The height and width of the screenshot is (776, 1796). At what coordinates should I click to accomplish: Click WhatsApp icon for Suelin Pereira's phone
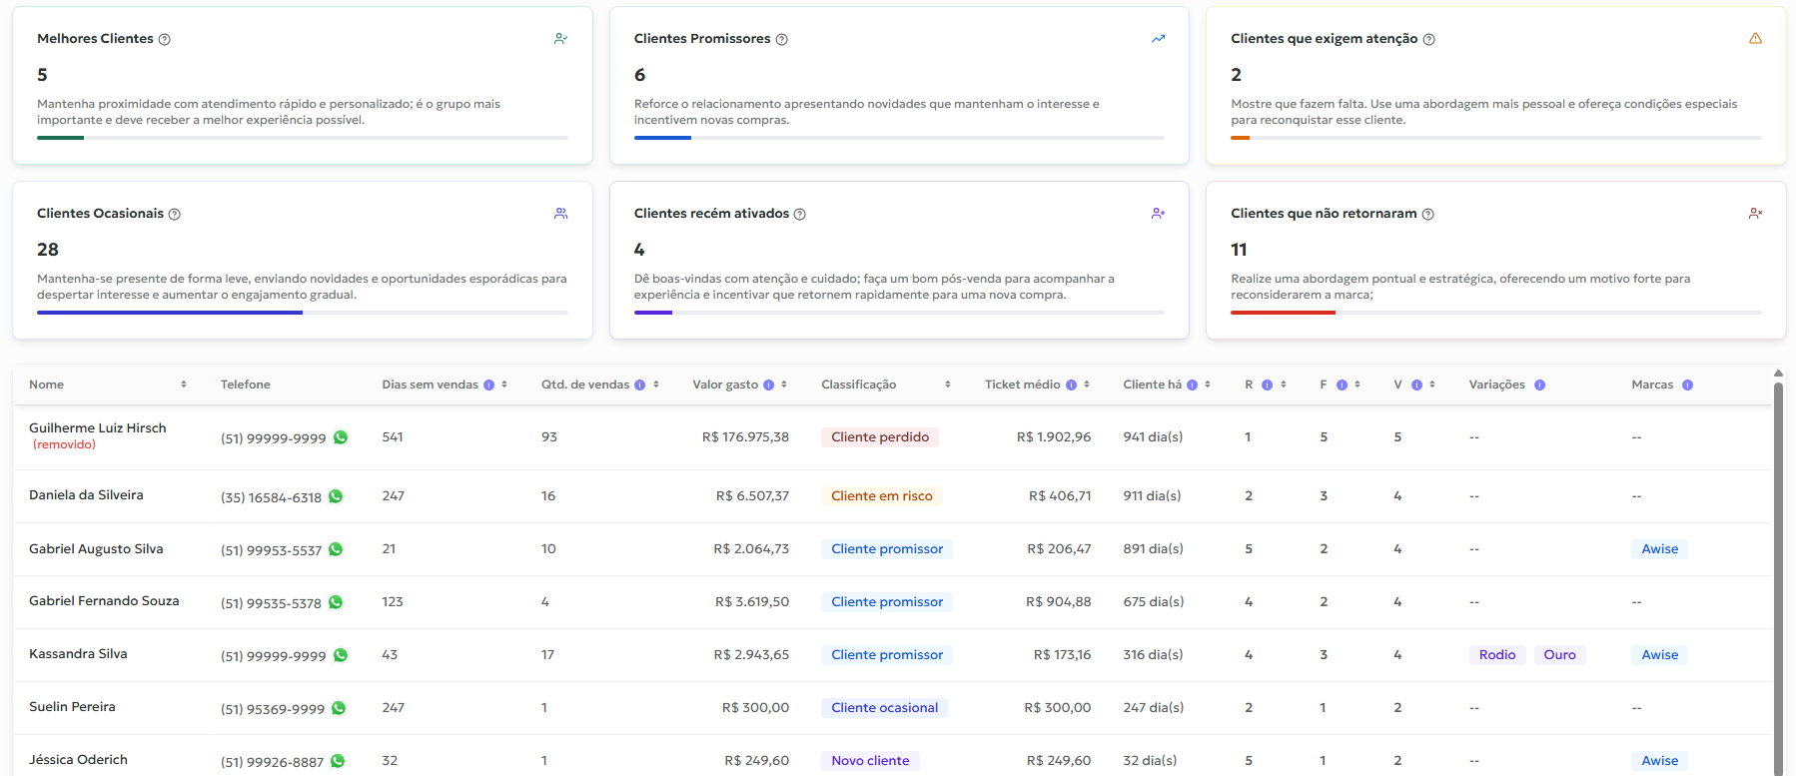click(339, 708)
